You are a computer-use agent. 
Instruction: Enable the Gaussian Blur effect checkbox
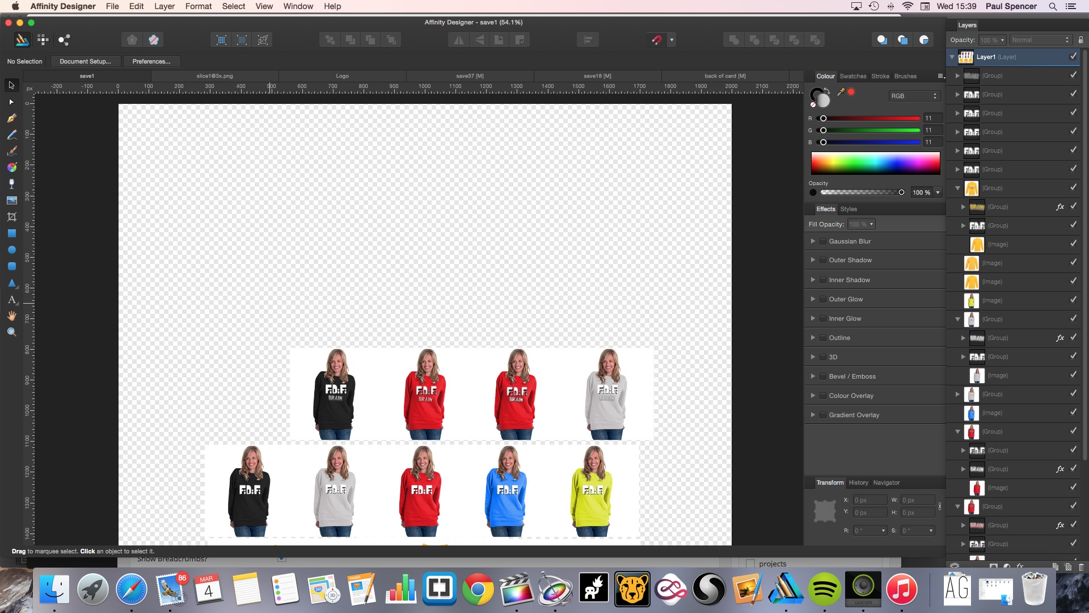click(823, 241)
